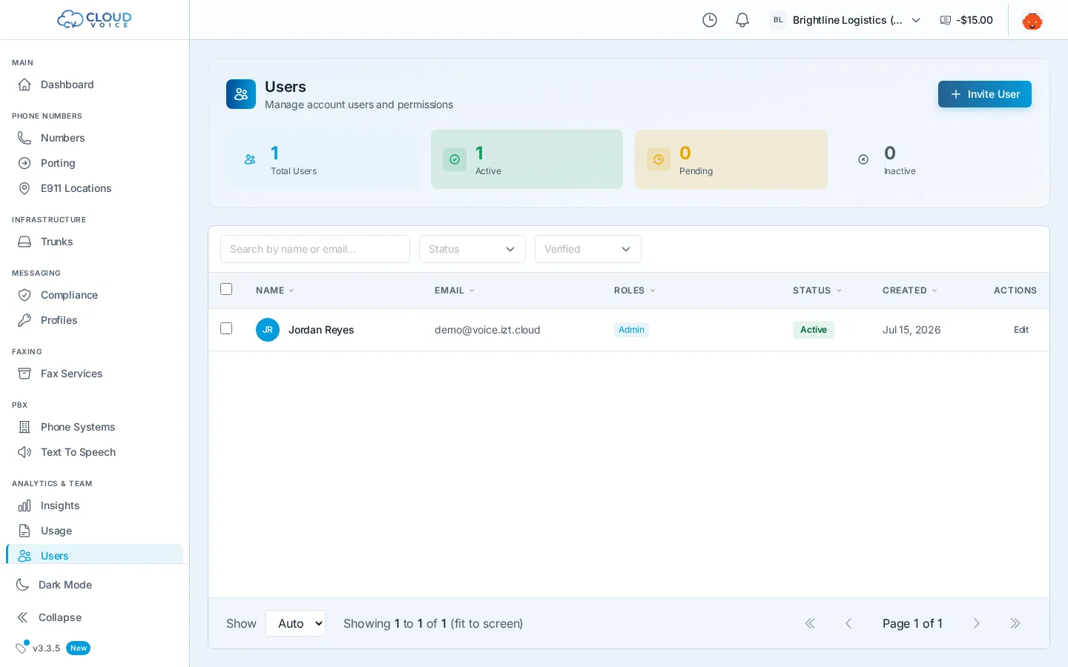Click the Numbers phone icon
This screenshot has height=667, width=1068.
24,138
